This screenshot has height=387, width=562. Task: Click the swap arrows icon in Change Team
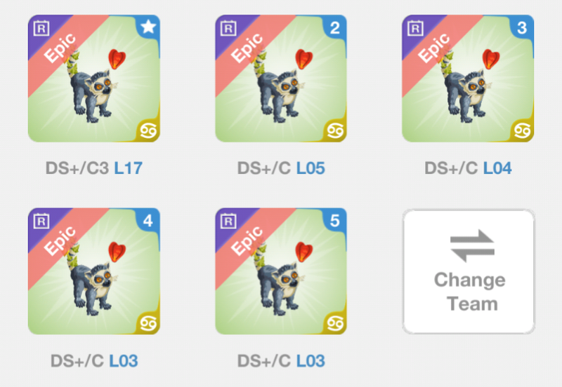point(472,245)
